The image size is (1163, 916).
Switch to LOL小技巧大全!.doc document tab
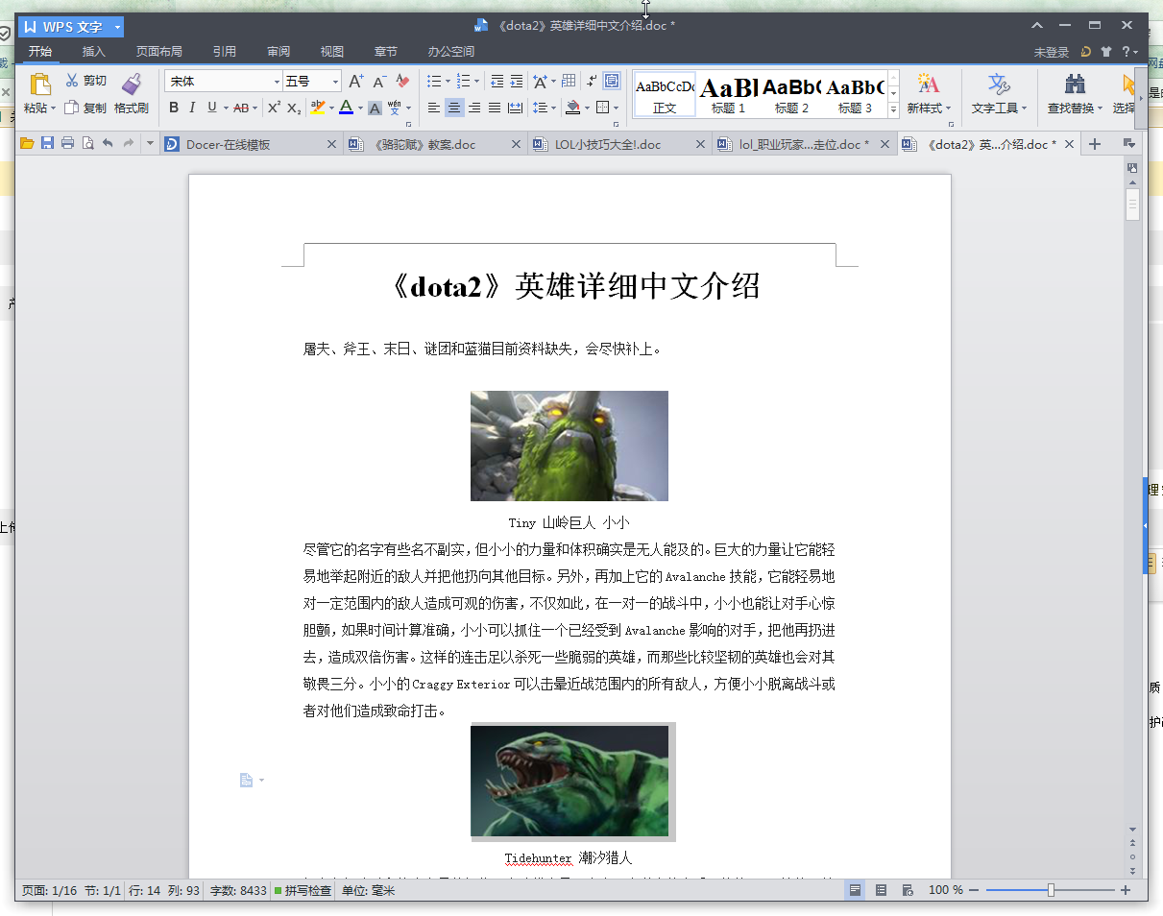pos(618,144)
